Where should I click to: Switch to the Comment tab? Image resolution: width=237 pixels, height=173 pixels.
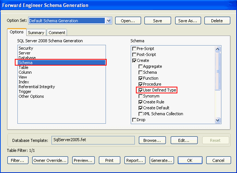click(57, 33)
